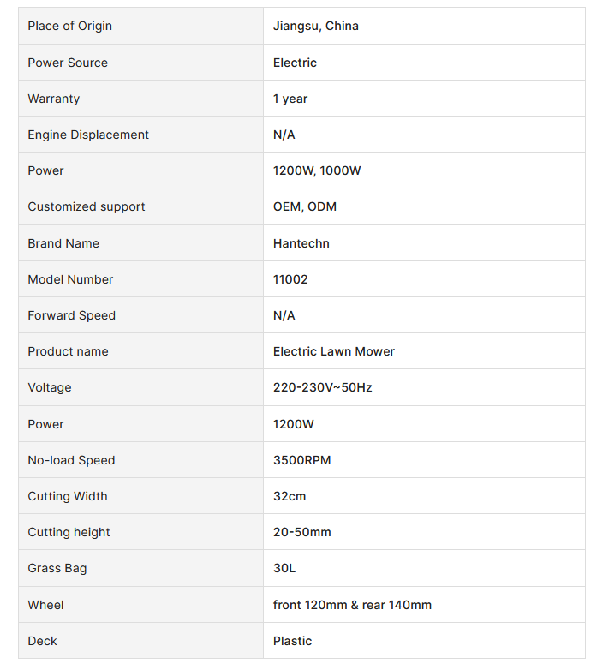Select the "220-230V~50Hz" voltage value
Viewport: 603px width, 670px height.
(x=322, y=387)
